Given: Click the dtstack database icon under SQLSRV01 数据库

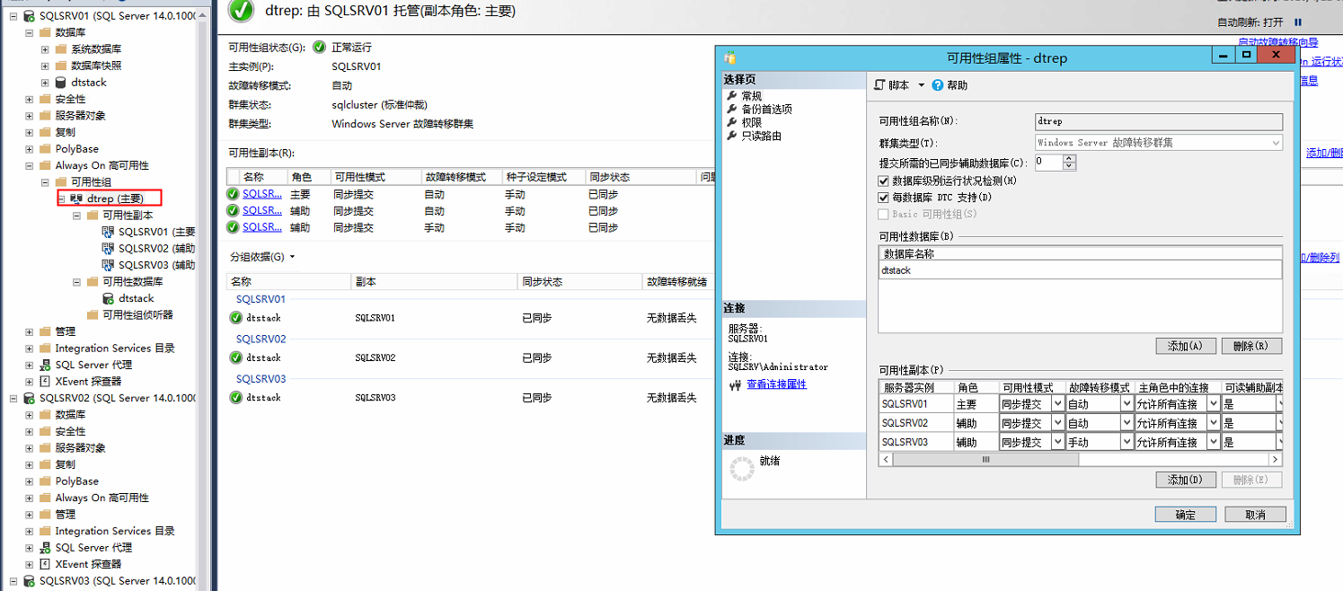Looking at the screenshot, I should [x=60, y=83].
